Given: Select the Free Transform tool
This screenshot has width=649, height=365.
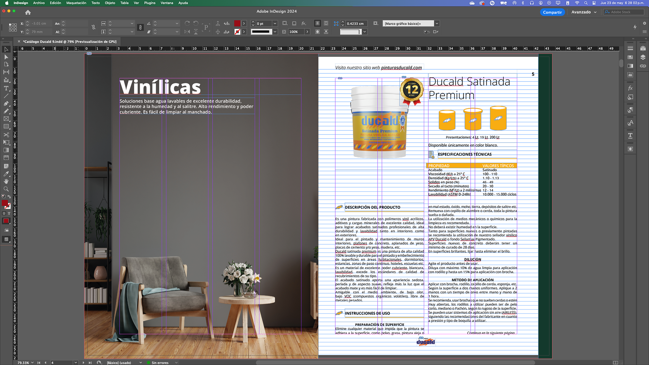Looking at the screenshot, I should [6, 142].
